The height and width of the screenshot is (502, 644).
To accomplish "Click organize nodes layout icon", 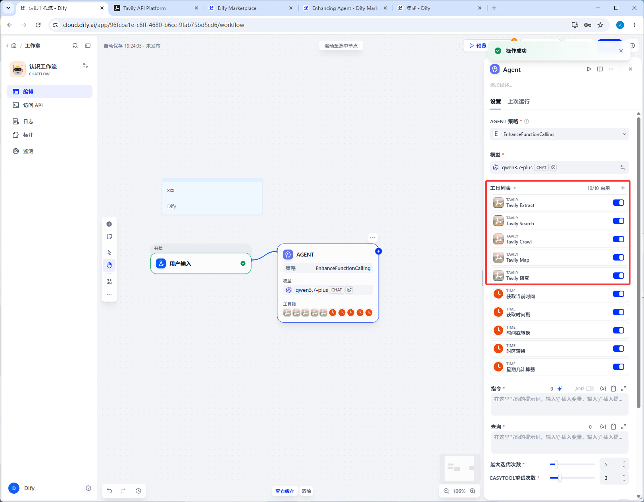I will 109,282.
